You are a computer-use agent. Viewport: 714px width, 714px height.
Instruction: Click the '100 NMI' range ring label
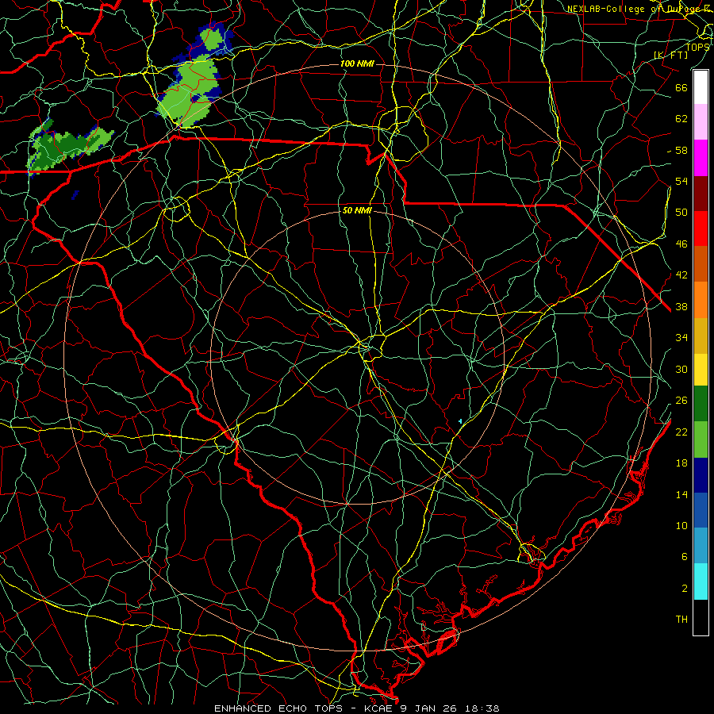[357, 63]
